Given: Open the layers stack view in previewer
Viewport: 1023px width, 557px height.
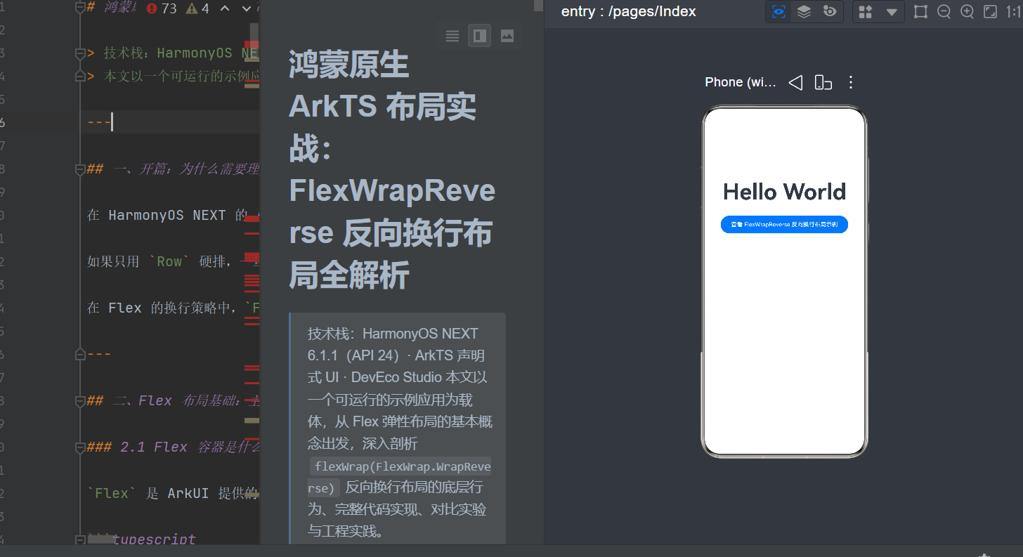Looking at the screenshot, I should click(804, 11).
